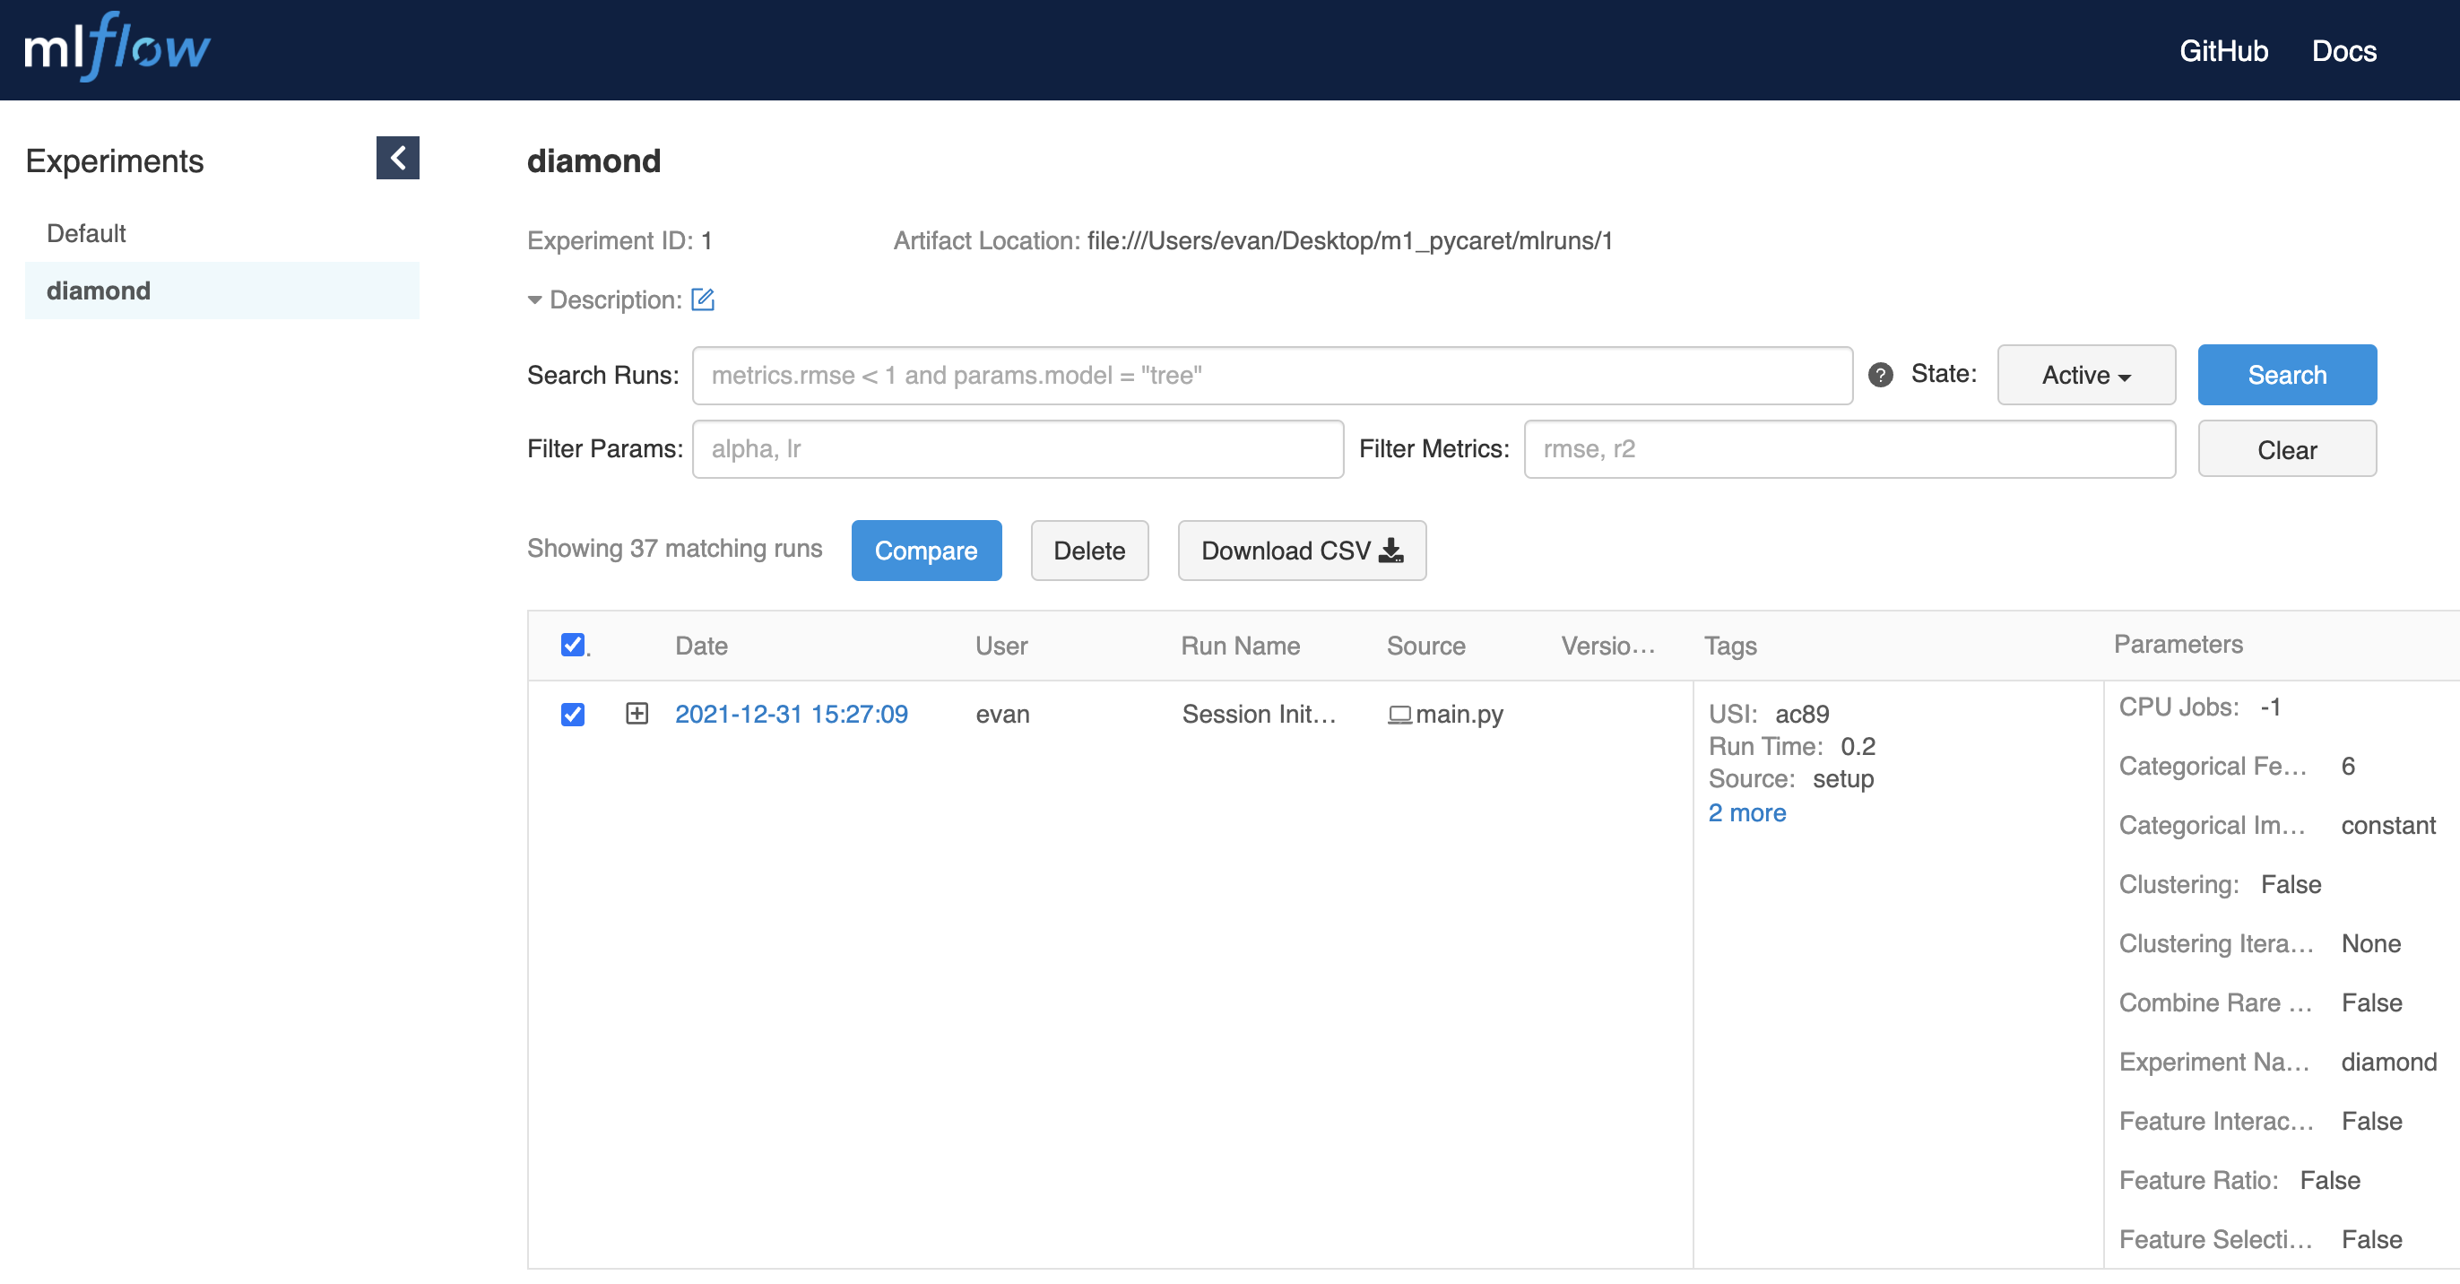Screen dimensions: 2460x1284
Task: Click the MLflow logo
Action: (117, 48)
